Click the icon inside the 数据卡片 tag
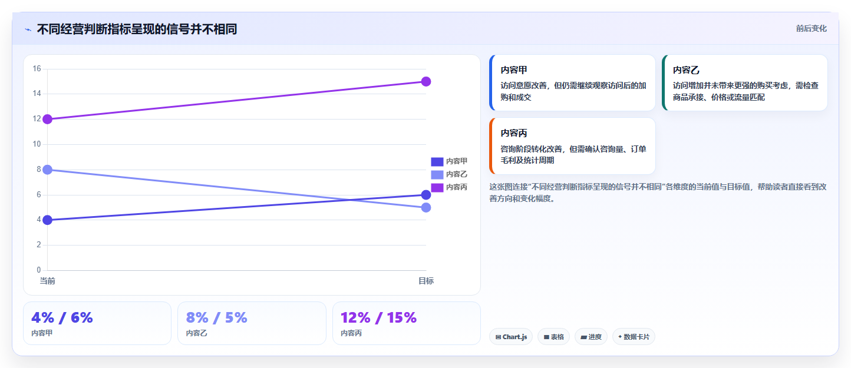 [x=620, y=337]
